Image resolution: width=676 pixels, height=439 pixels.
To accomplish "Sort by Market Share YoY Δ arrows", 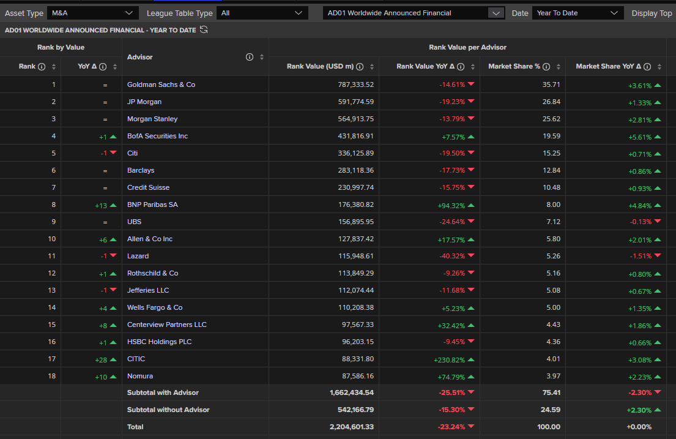I will coord(659,67).
